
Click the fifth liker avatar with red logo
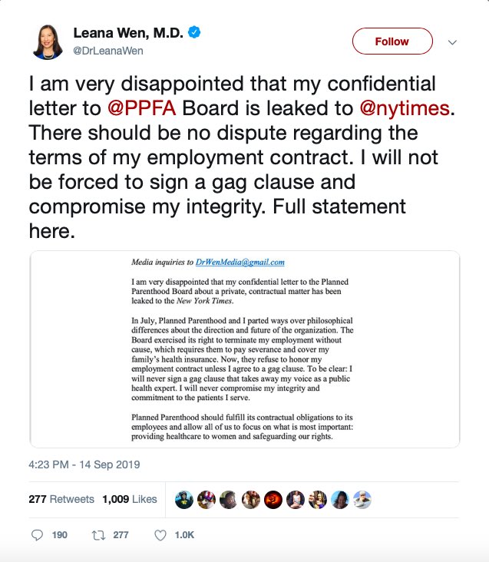click(x=273, y=499)
